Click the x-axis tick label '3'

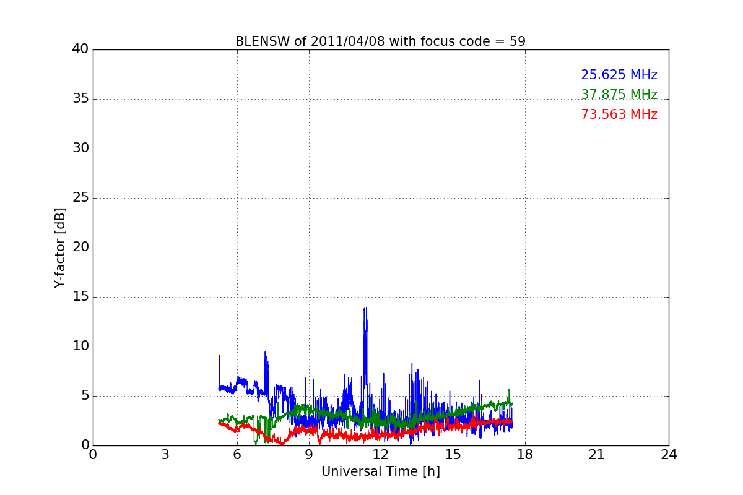(165, 454)
